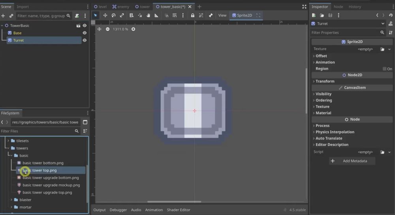This screenshot has height=215, width=395.
Task: Toggle smart snap icon
Action: tap(167, 15)
